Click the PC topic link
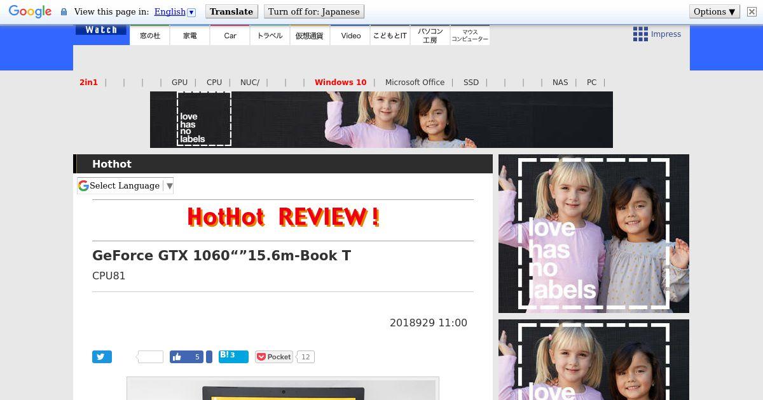 click(x=591, y=82)
